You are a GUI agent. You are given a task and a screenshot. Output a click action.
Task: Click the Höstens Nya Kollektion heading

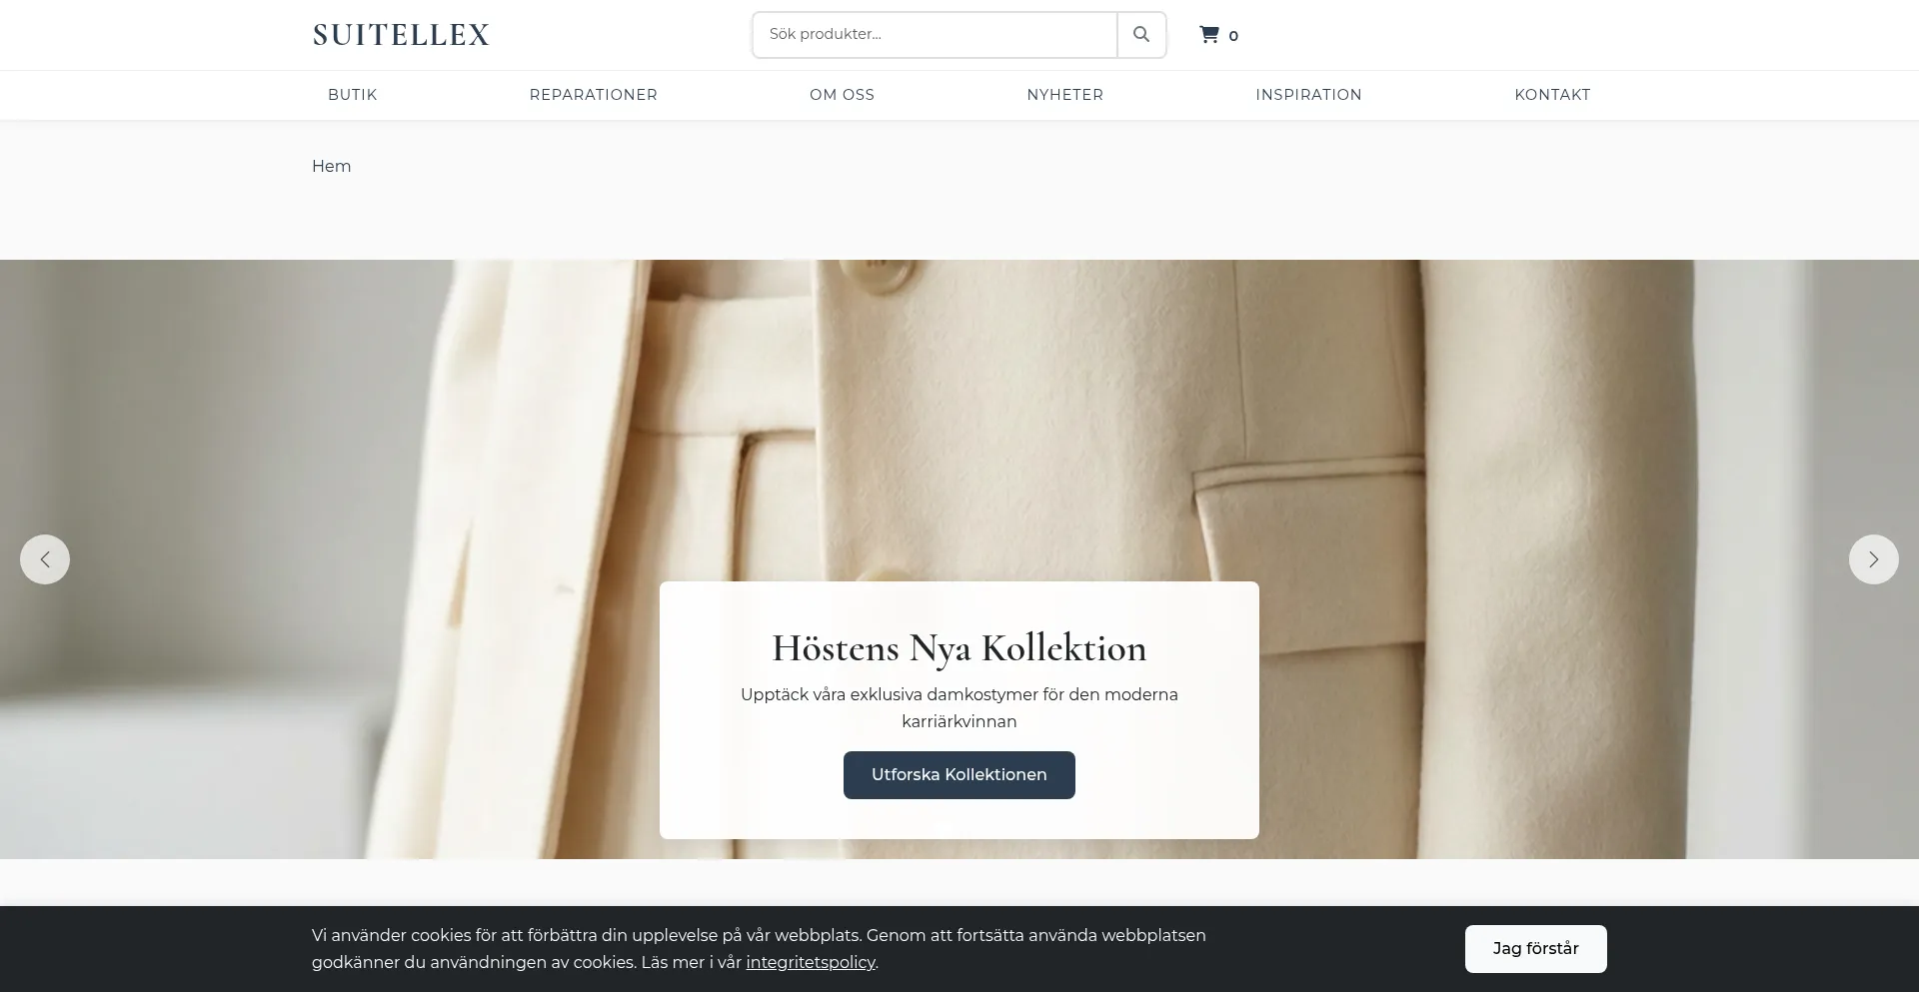coord(959,647)
